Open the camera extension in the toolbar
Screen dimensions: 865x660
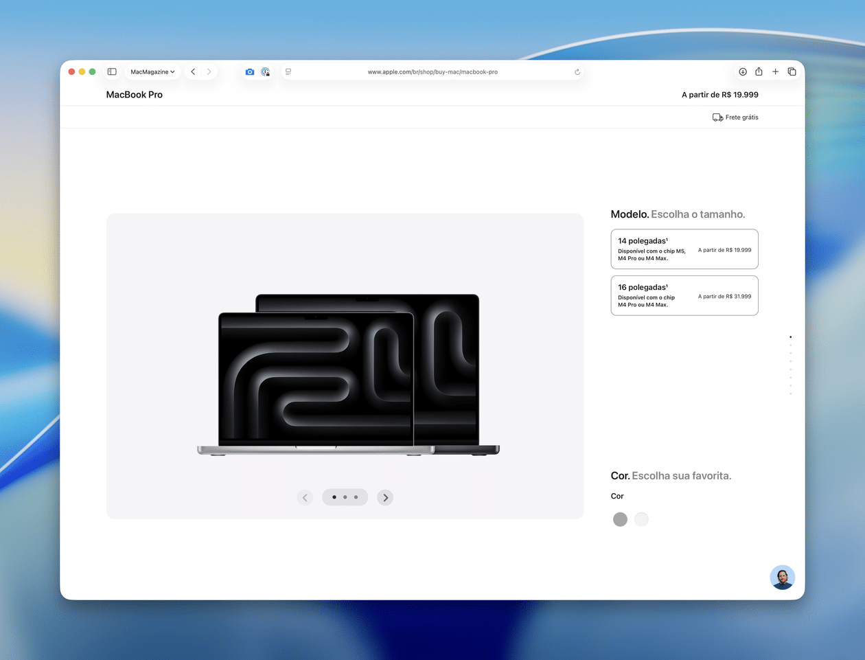point(250,71)
